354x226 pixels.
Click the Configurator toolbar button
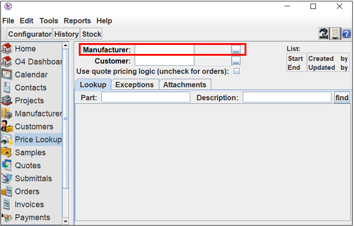[30, 34]
